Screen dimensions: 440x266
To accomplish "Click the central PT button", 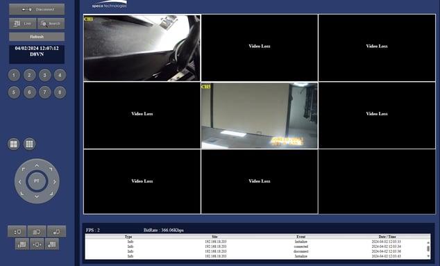I will tap(37, 181).
